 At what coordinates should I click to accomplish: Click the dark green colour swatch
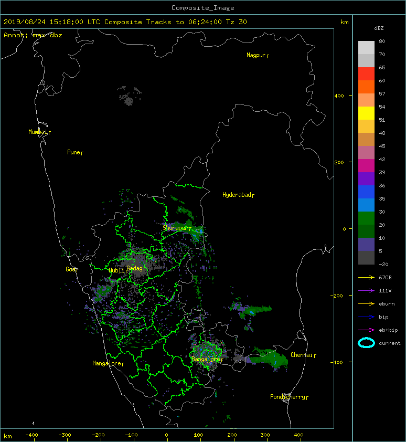point(366,231)
